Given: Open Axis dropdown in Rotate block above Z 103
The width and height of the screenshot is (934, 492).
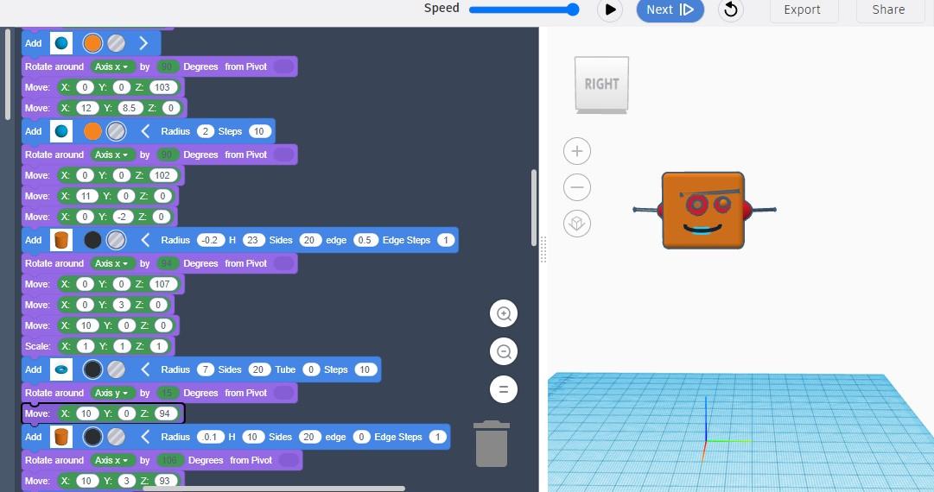Looking at the screenshot, I should click(111, 66).
